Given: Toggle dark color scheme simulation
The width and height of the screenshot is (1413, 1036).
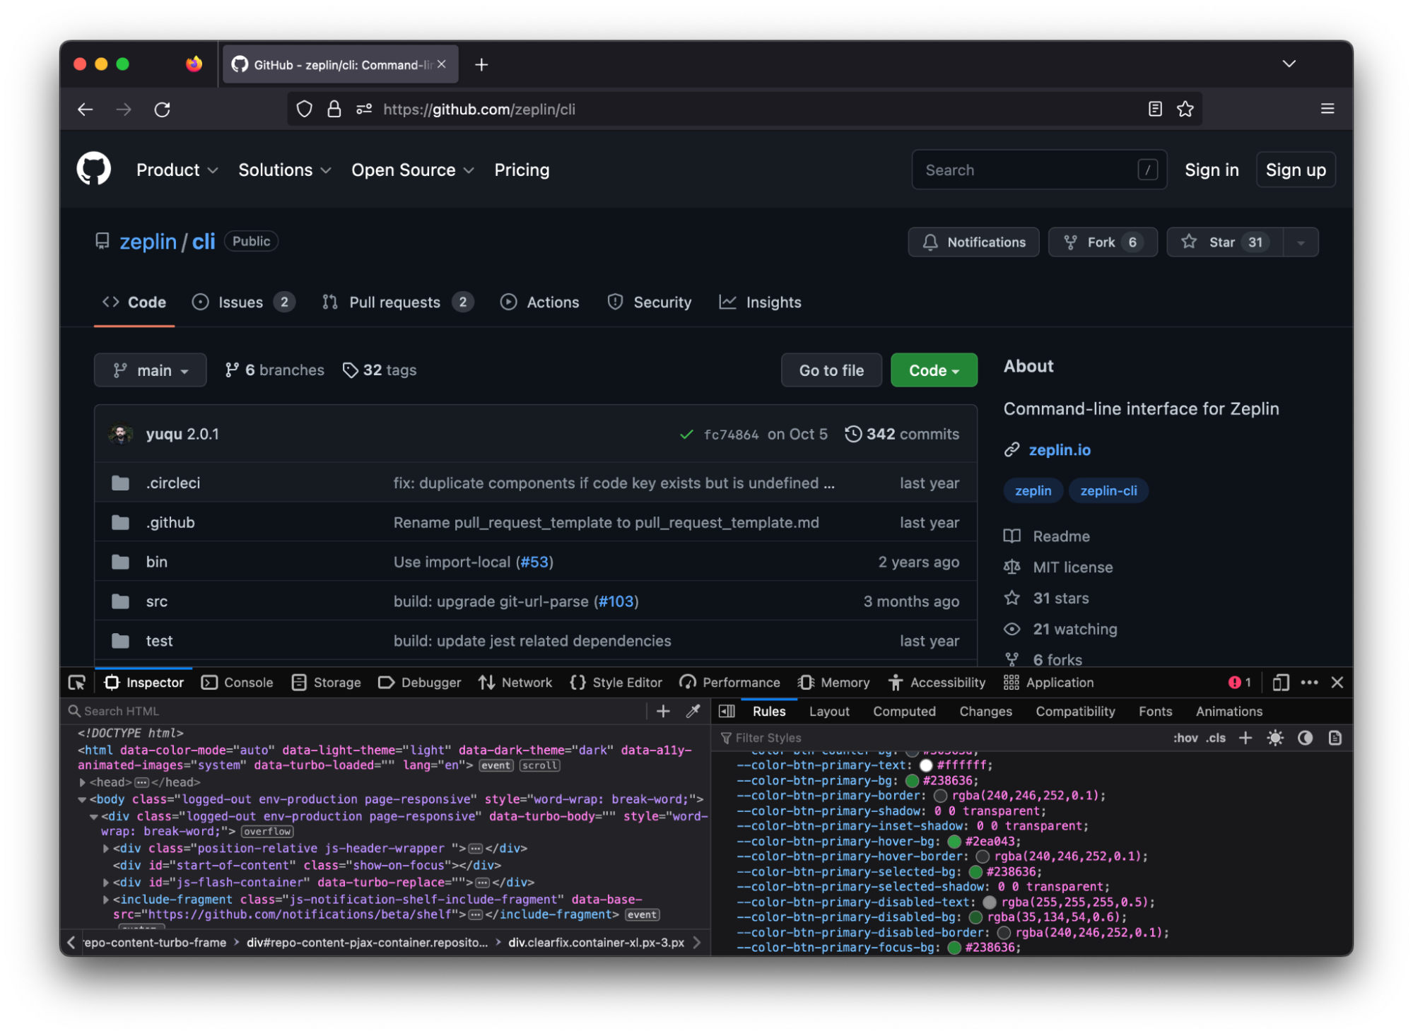Looking at the screenshot, I should point(1305,738).
